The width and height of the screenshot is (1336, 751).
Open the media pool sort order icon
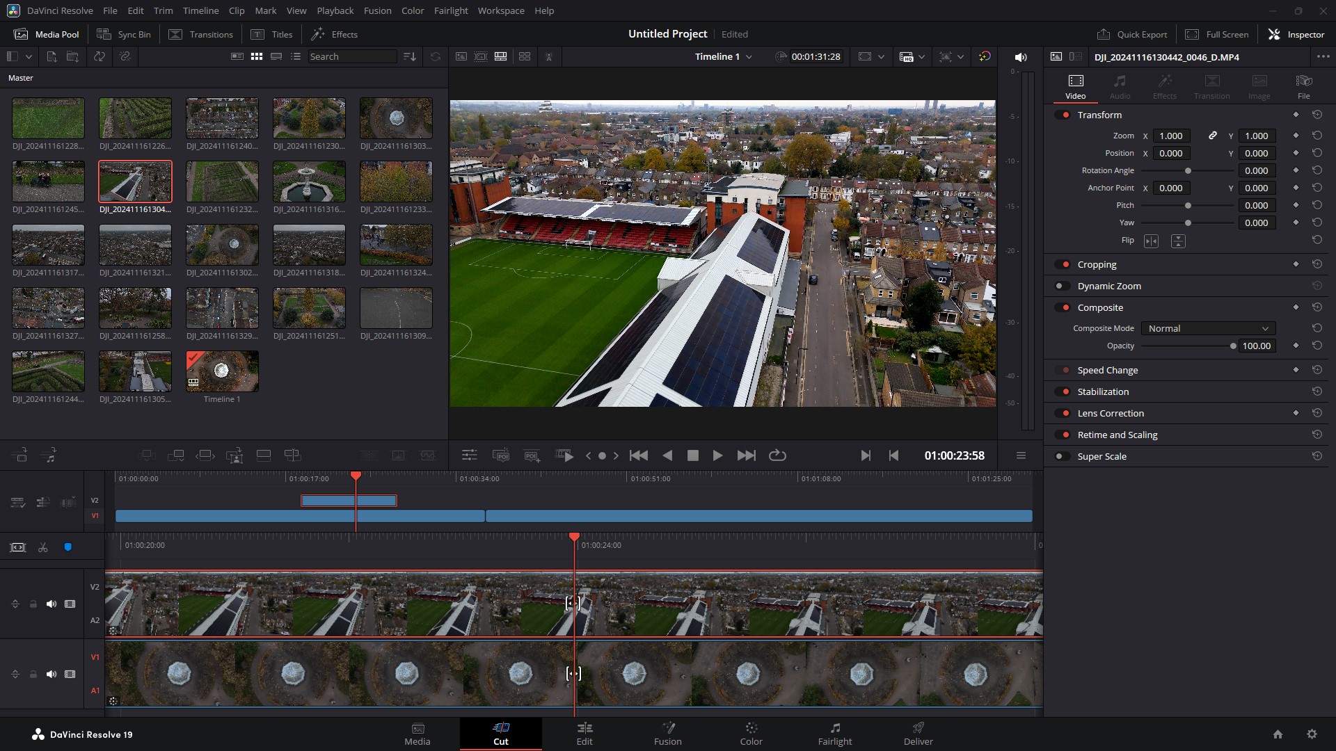pyautogui.click(x=410, y=56)
